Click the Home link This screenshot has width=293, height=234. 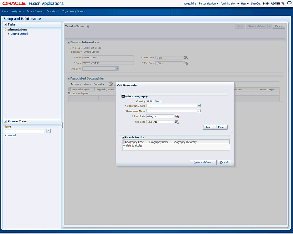coord(5,11)
